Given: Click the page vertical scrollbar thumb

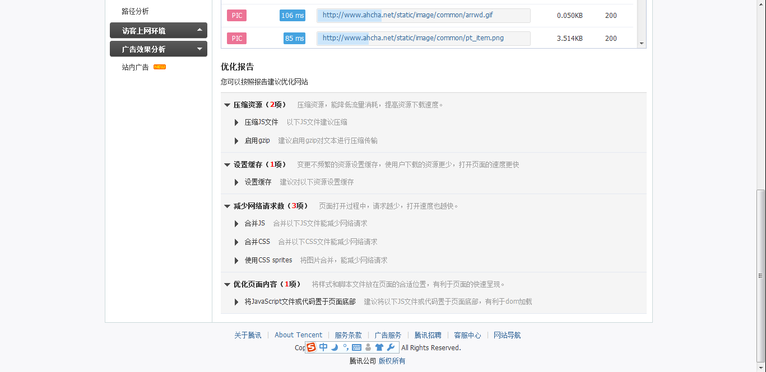Looking at the screenshot, I should [x=760, y=275].
